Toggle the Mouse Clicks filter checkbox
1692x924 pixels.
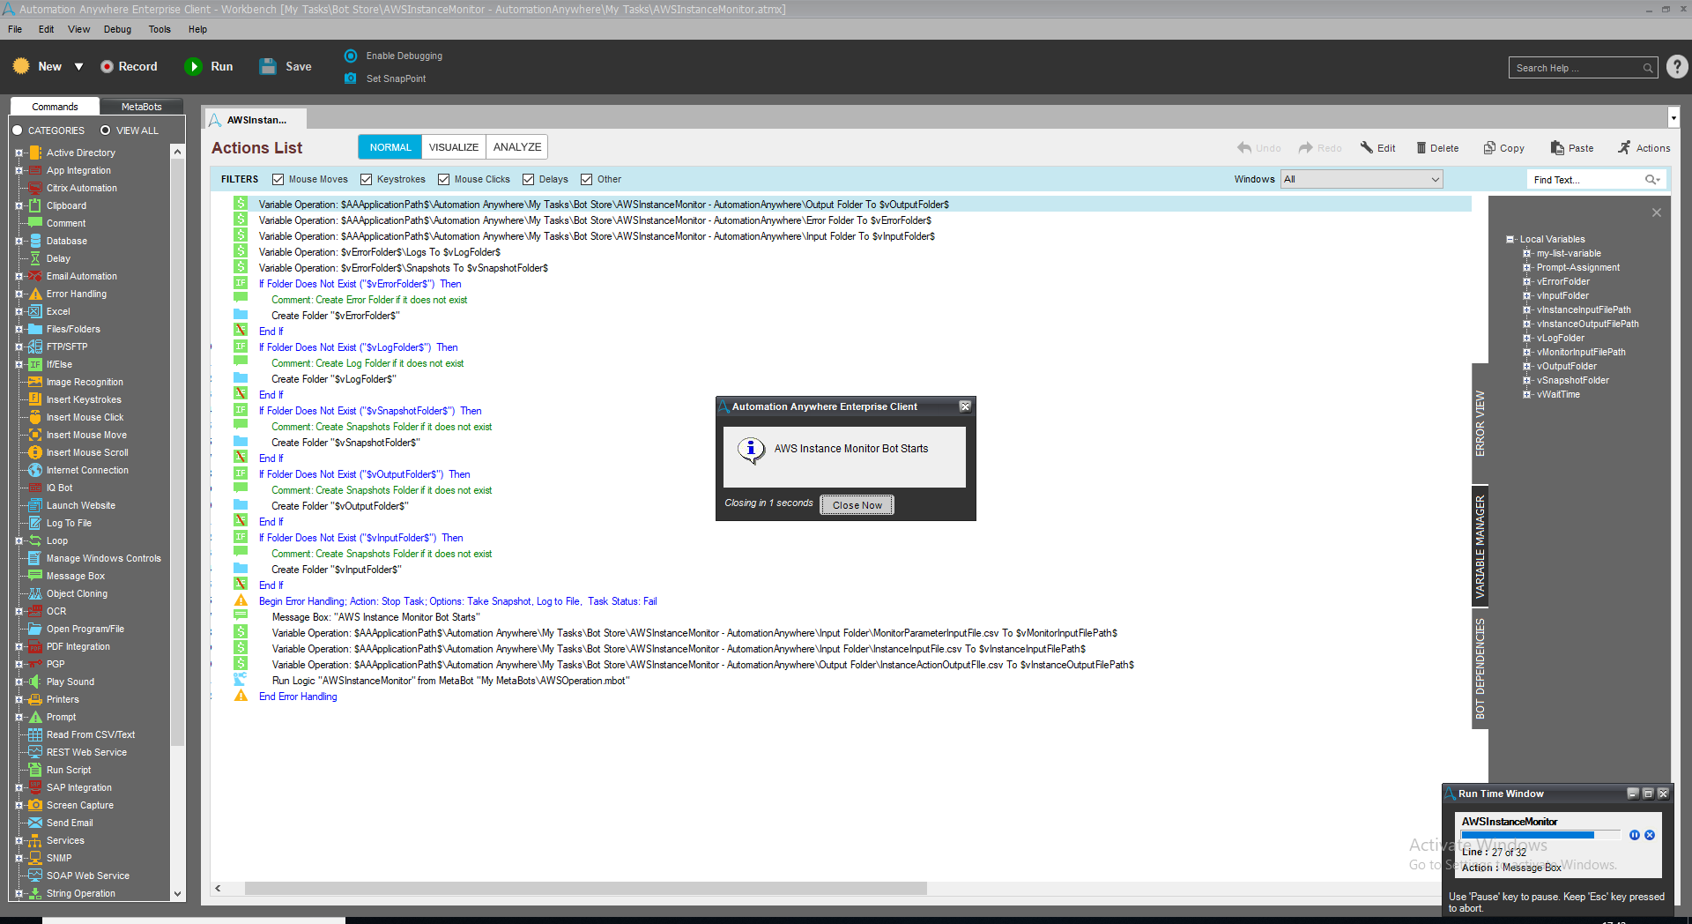tap(443, 179)
